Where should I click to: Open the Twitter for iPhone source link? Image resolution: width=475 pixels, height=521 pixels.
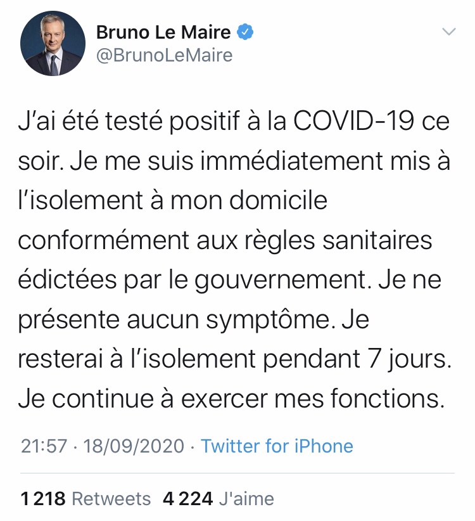[277, 446]
